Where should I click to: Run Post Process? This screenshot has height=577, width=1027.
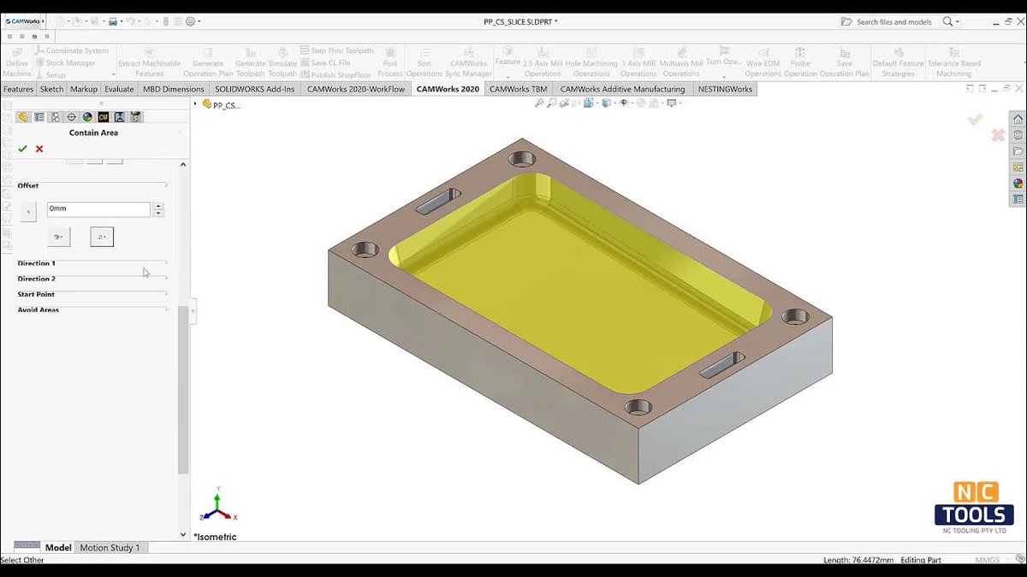pos(390,62)
